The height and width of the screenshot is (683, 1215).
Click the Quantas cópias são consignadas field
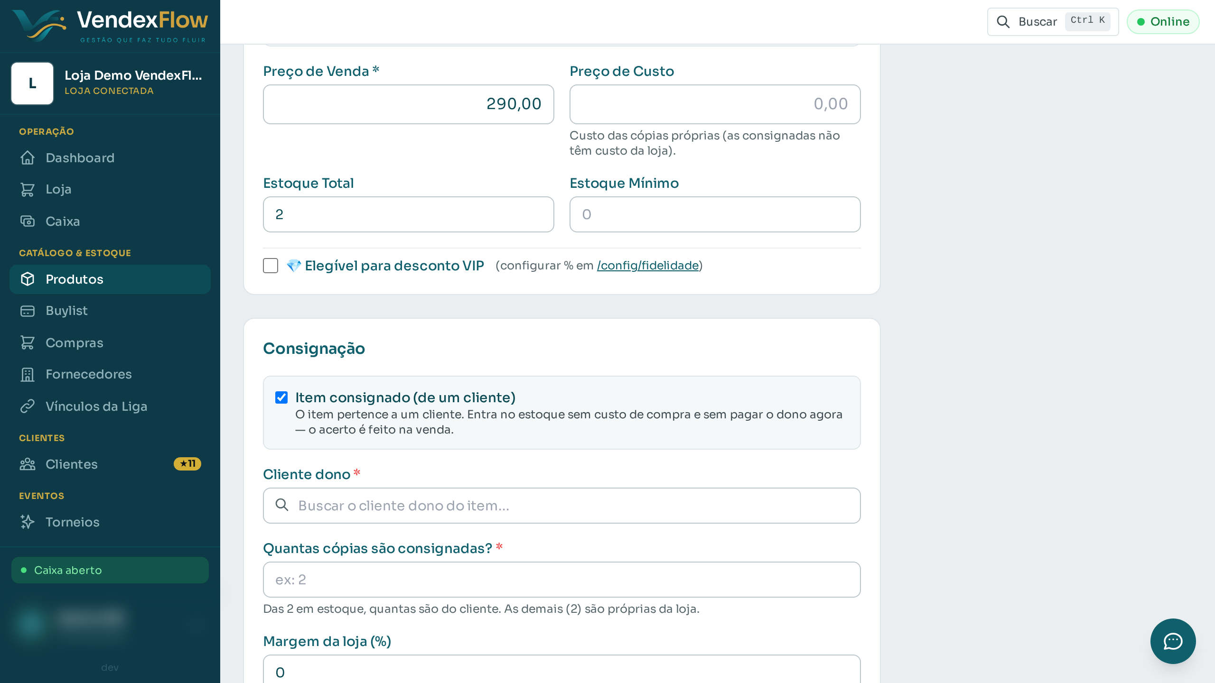click(561, 580)
